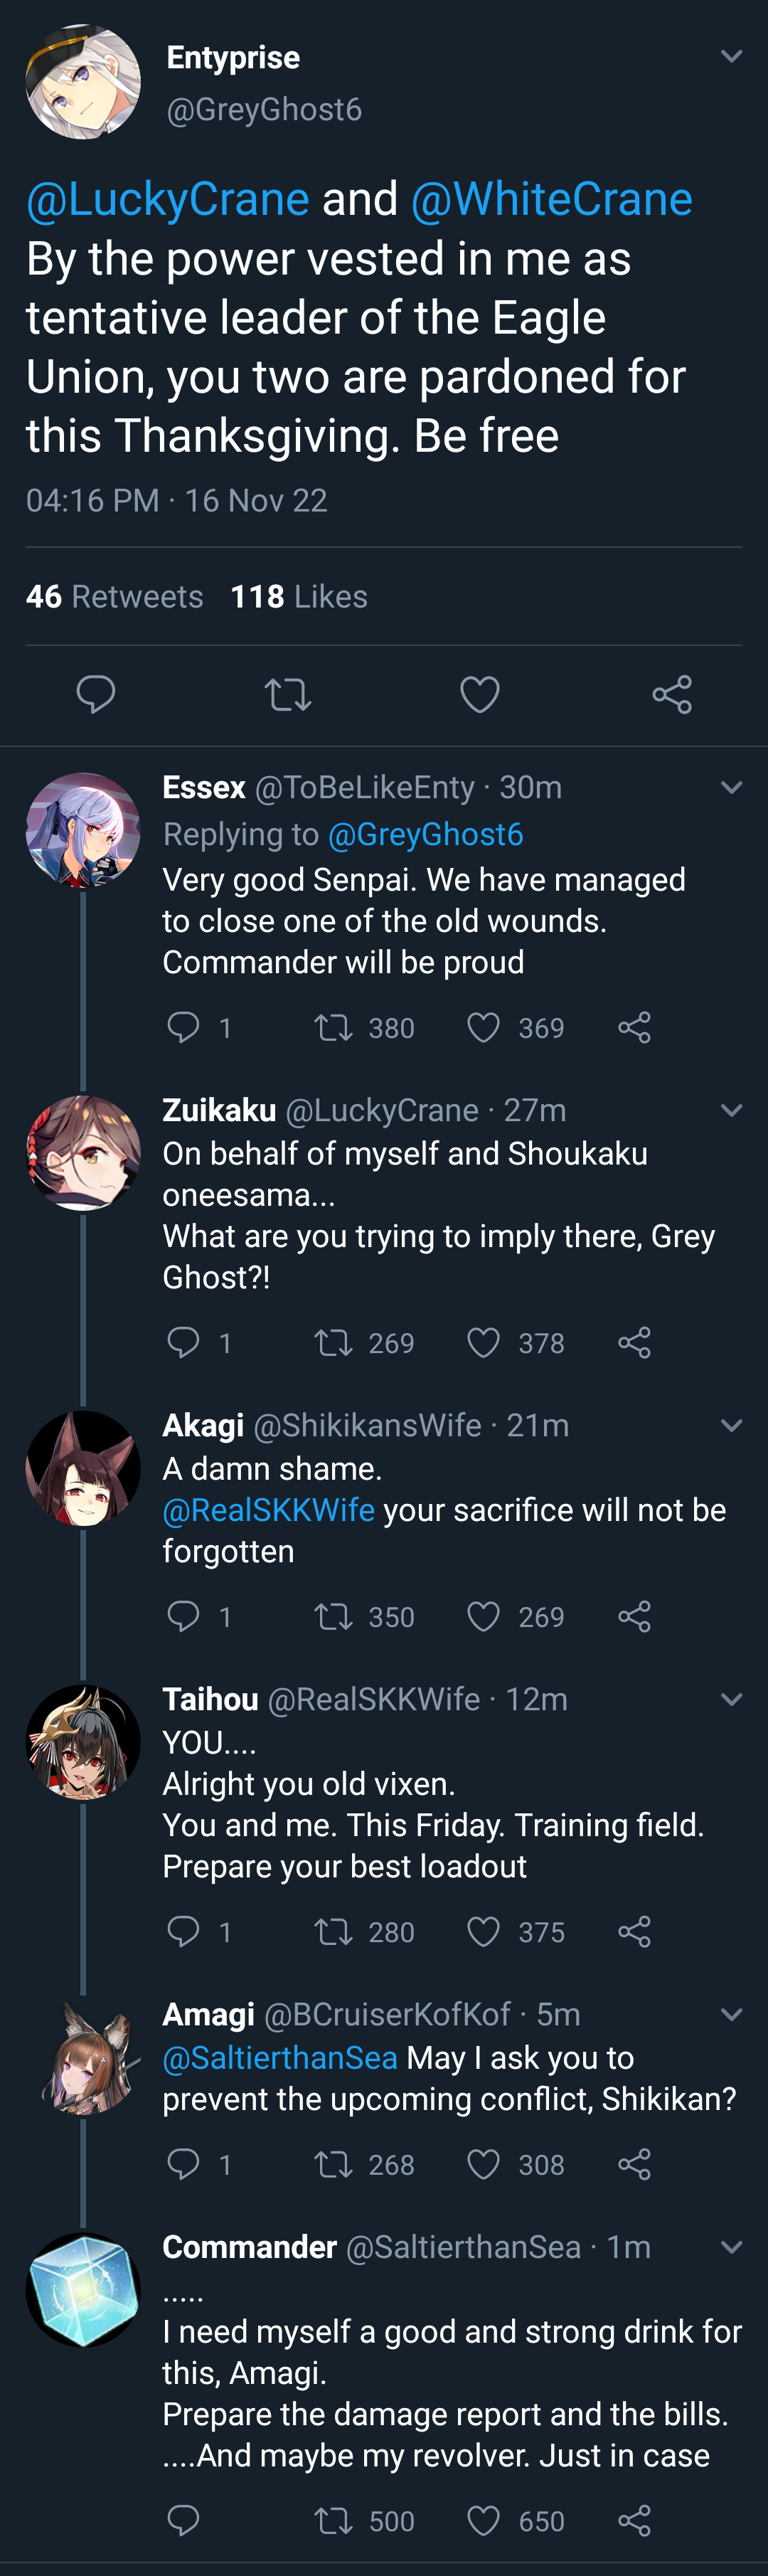Share the main Entyprise tweet

click(672, 694)
